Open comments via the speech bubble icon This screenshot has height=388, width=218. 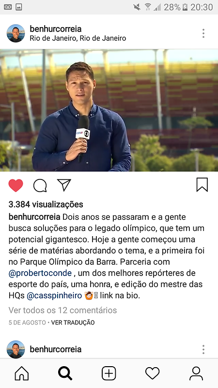(40, 186)
